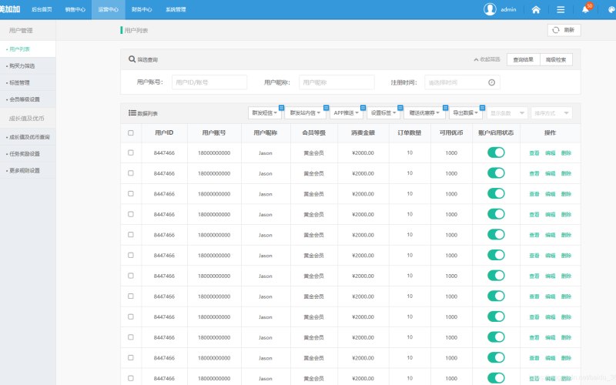Screen dimensions: 616x385
Task: Open the 显示条数 select box
Action: click(507, 113)
